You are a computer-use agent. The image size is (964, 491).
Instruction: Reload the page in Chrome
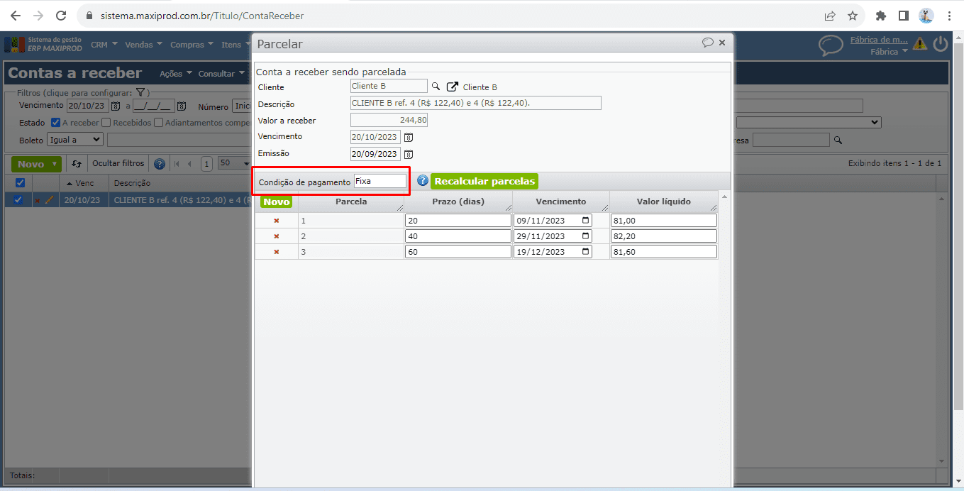61,16
